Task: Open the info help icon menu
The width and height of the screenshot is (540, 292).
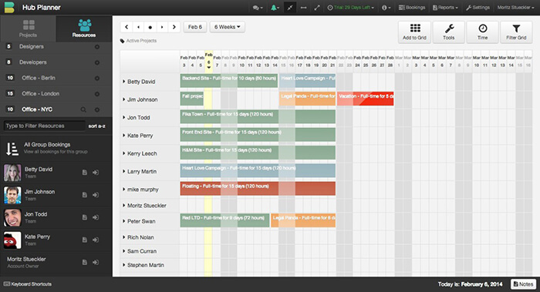Action: (386, 8)
